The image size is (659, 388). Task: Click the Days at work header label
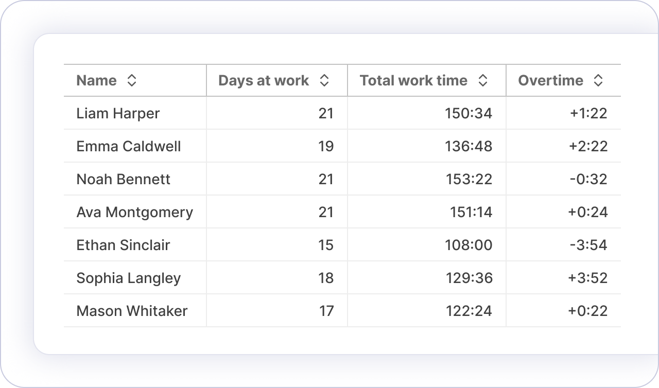pos(264,80)
